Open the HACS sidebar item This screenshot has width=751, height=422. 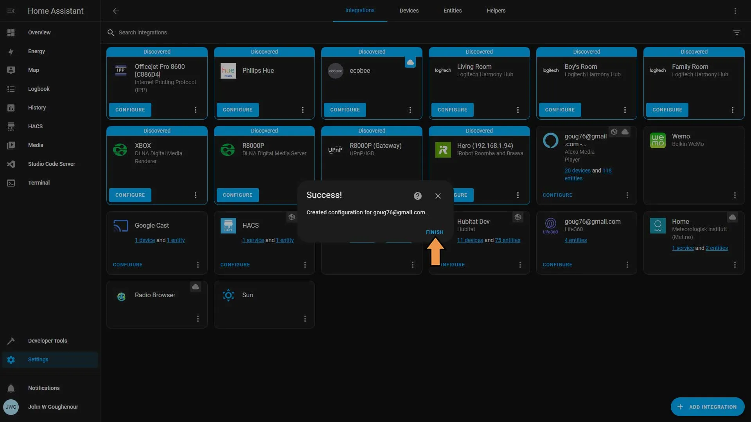50,126
